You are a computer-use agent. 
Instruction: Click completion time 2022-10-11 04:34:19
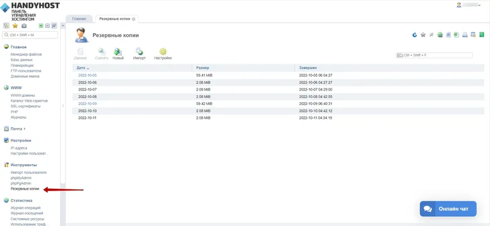point(315,118)
